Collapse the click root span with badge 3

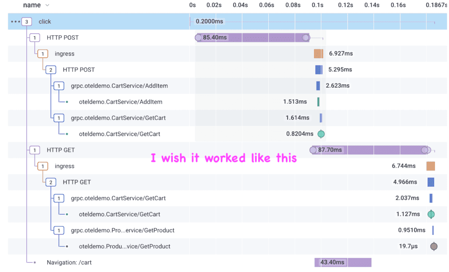coord(27,21)
